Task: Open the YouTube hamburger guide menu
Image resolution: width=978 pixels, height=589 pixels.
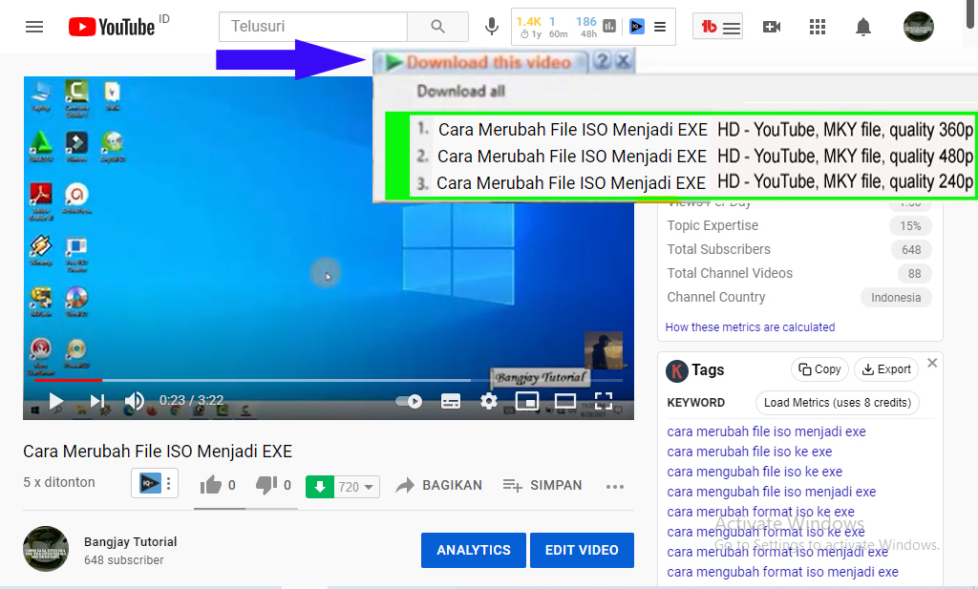Action: [34, 27]
